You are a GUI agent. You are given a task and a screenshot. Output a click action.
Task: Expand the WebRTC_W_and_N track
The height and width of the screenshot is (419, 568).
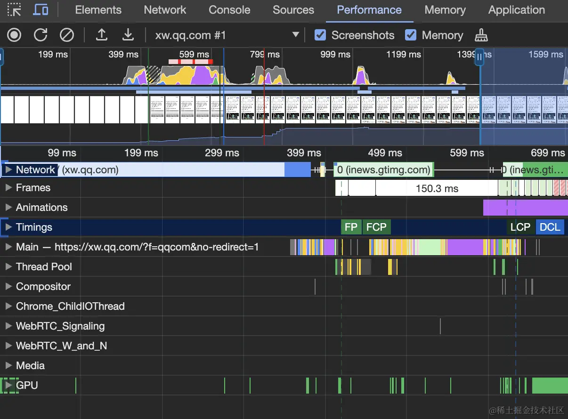(x=8, y=346)
